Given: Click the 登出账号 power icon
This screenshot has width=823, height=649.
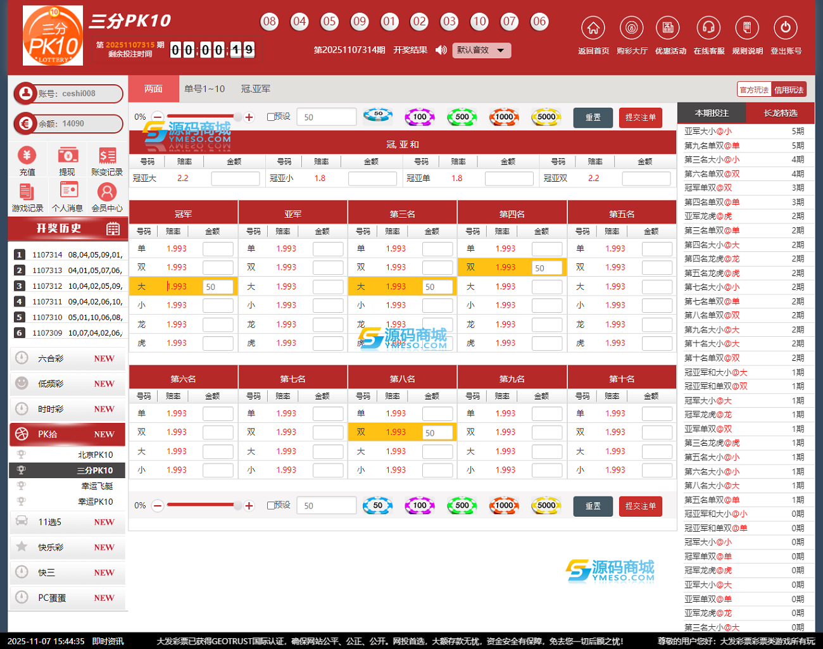Looking at the screenshot, I should click(x=785, y=28).
